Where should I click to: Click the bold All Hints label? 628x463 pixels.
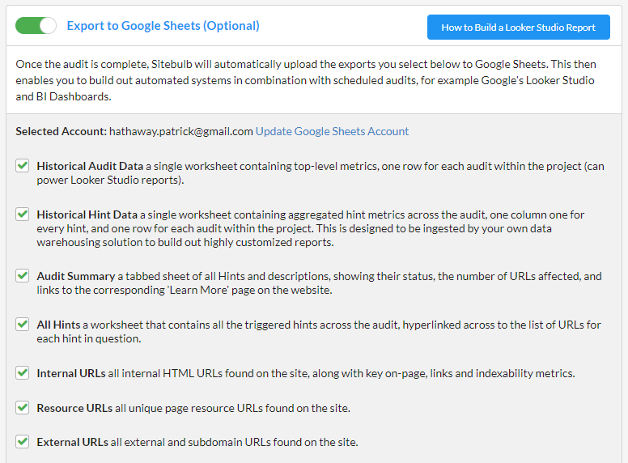(57, 325)
